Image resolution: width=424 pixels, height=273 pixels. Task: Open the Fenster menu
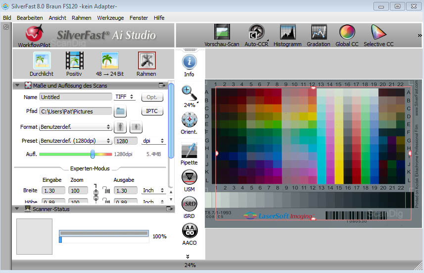139,18
